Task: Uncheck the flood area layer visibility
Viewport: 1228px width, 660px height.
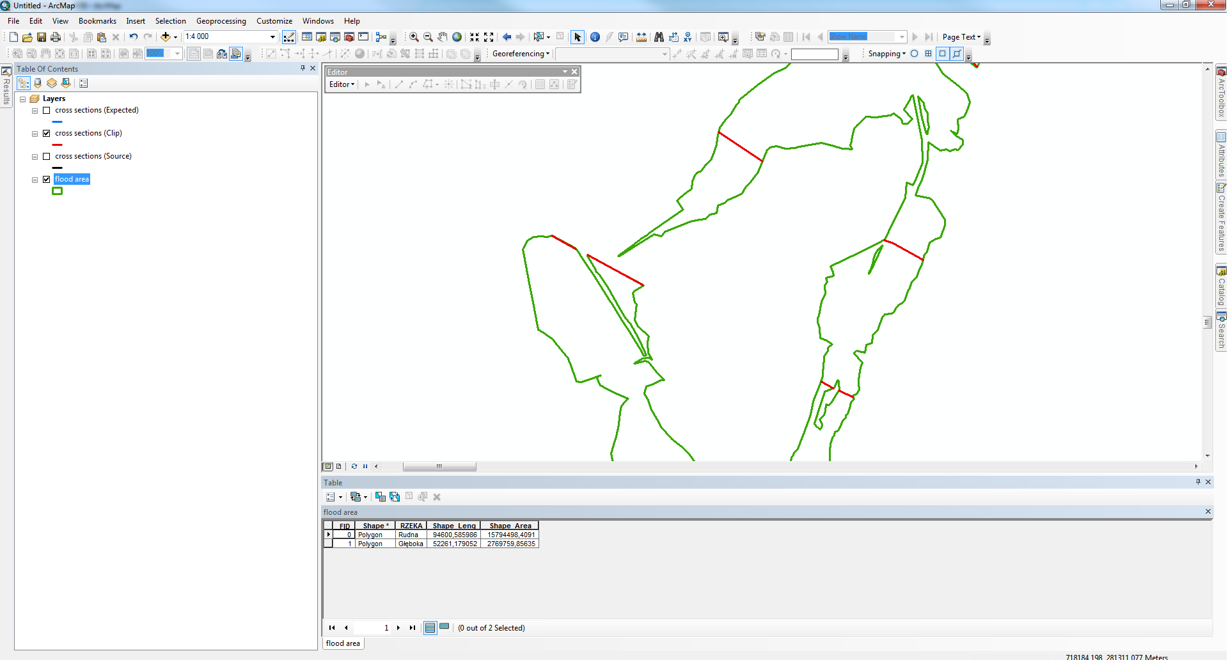Action: coord(47,179)
